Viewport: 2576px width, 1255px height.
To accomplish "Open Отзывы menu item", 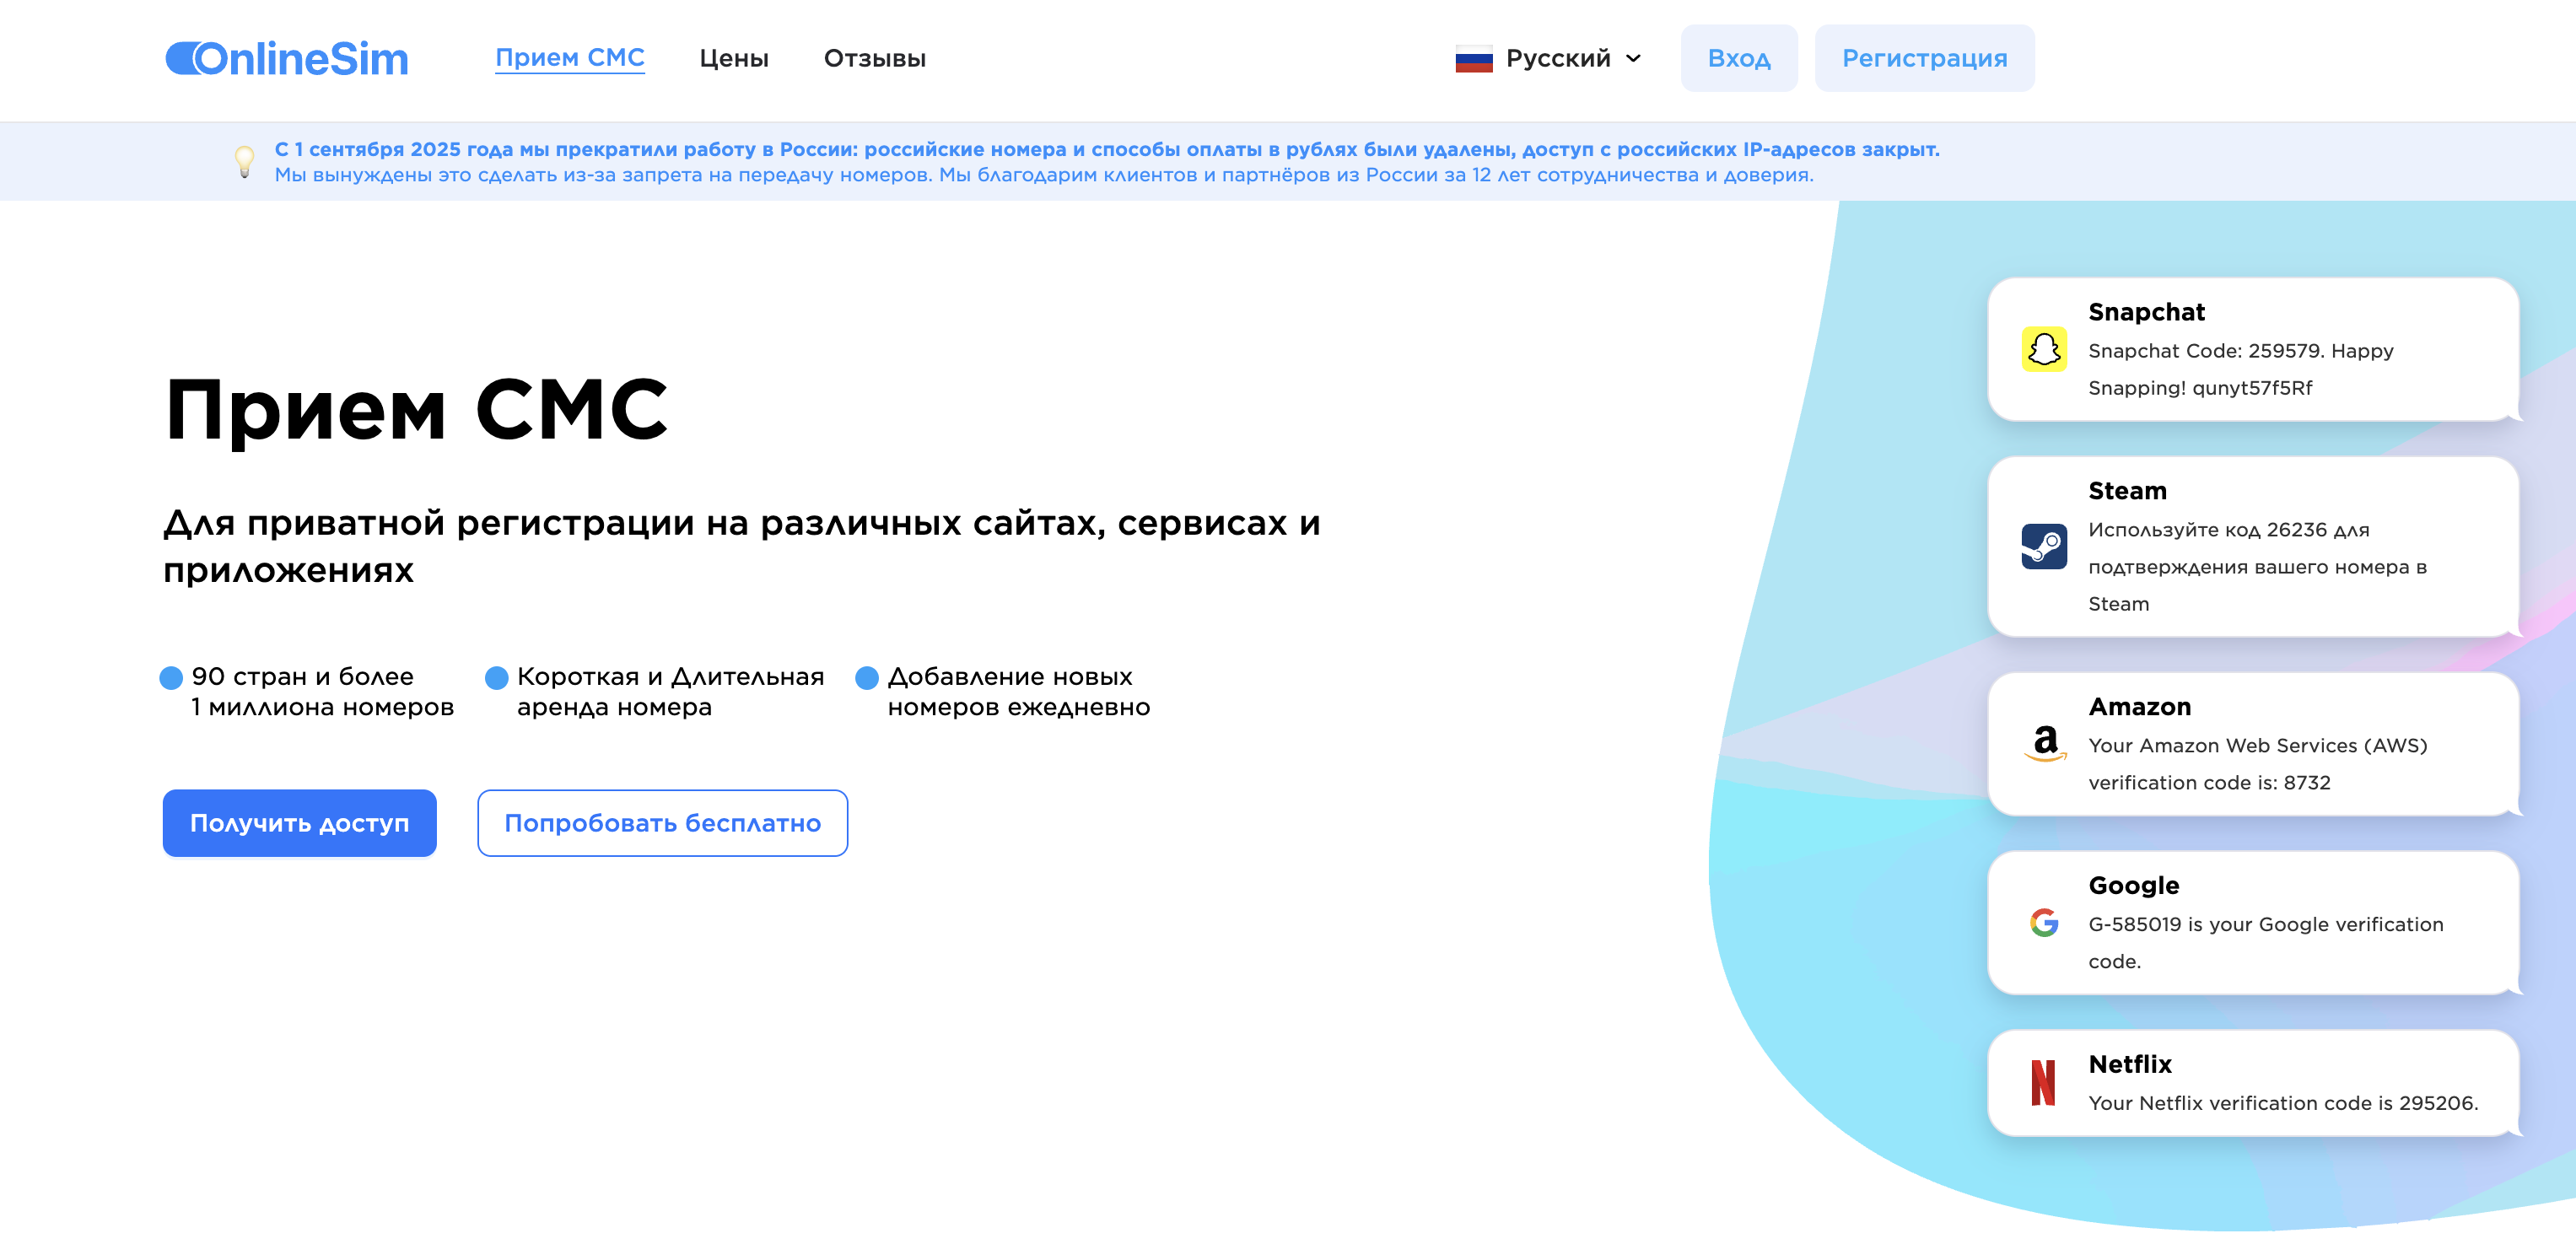I will tap(874, 58).
